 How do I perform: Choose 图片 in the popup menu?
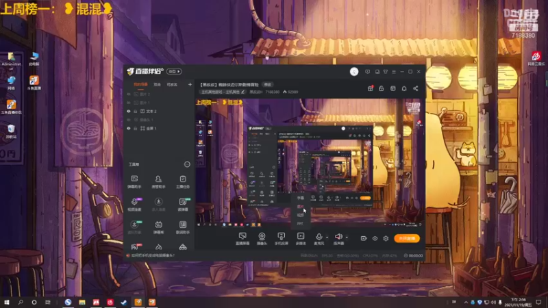[300, 207]
